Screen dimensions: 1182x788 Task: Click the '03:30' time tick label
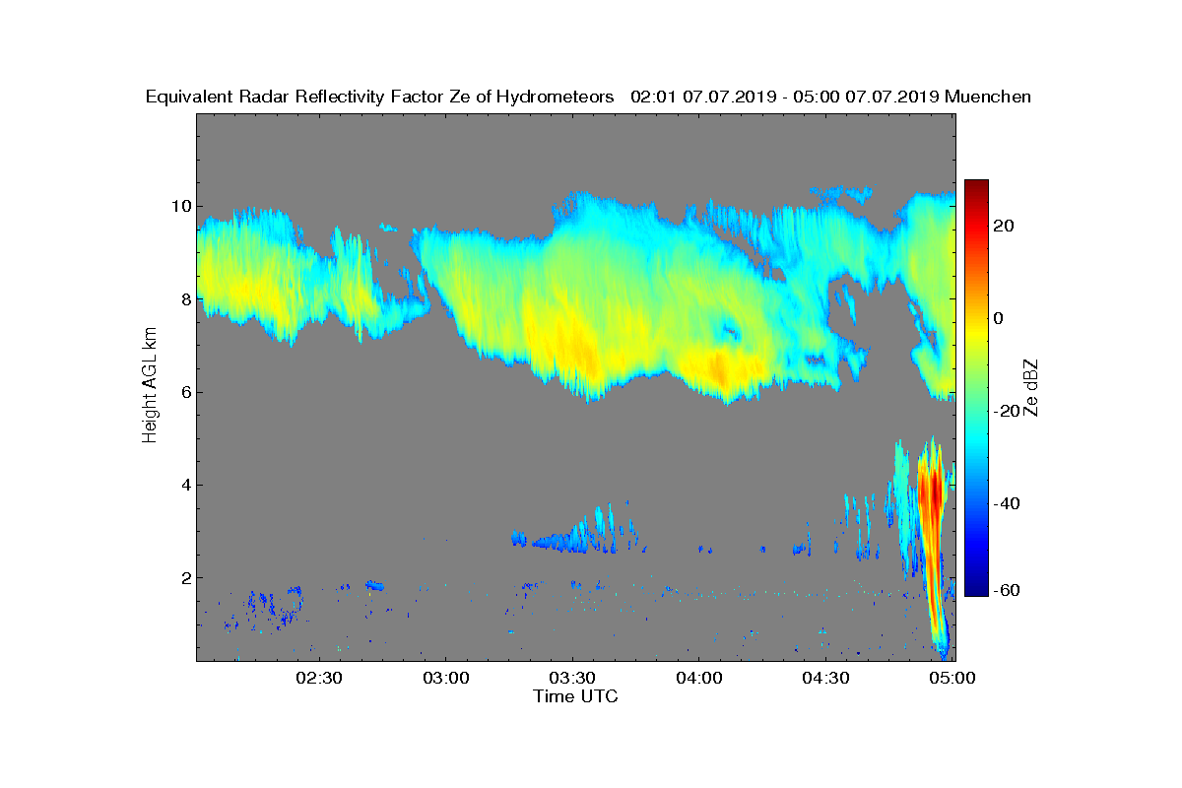coord(572,679)
